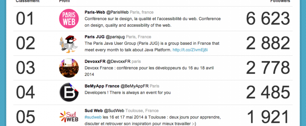This screenshot has height=126, width=306.
Task: Select the rank 01 number
Action: tap(25, 19)
